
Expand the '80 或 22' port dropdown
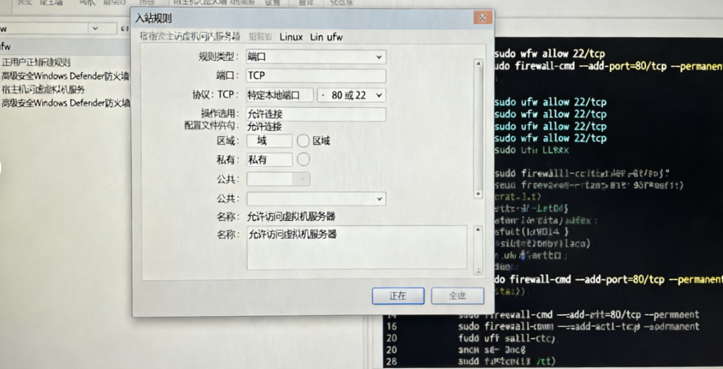[352, 95]
